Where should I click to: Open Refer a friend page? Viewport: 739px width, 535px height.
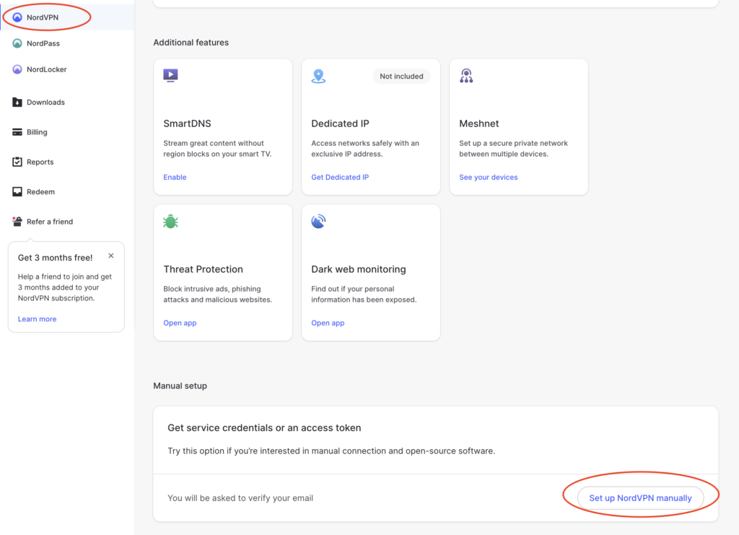tap(49, 222)
